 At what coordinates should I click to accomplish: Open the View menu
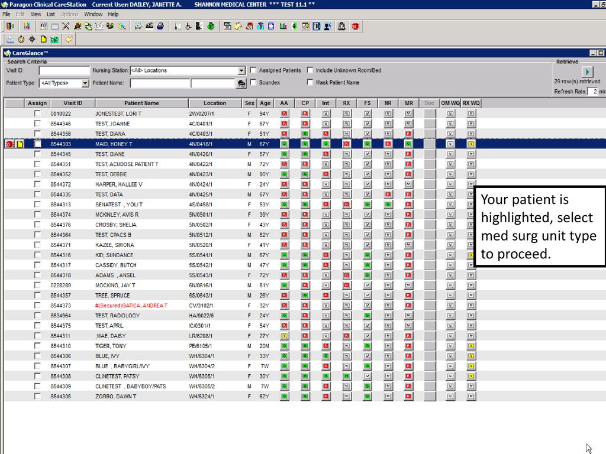point(36,14)
